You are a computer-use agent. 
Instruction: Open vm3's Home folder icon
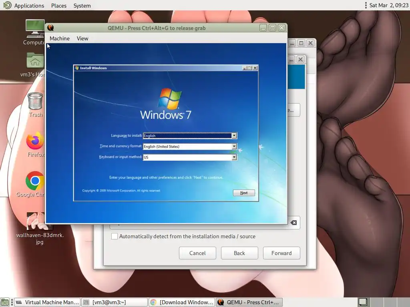click(x=35, y=61)
